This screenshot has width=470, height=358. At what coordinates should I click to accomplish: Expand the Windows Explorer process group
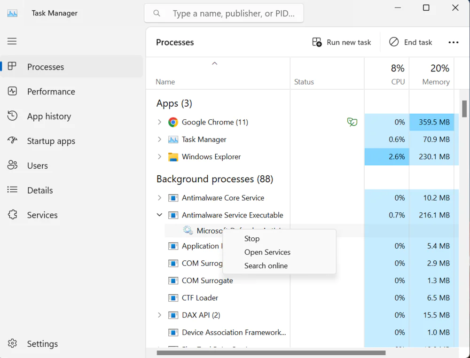click(x=159, y=156)
